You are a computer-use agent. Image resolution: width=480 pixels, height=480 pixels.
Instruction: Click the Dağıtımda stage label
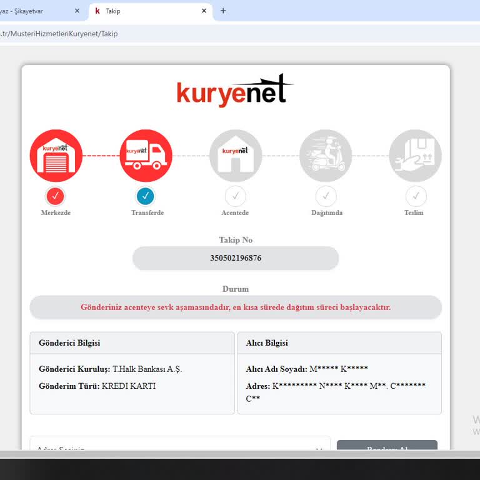[327, 212]
